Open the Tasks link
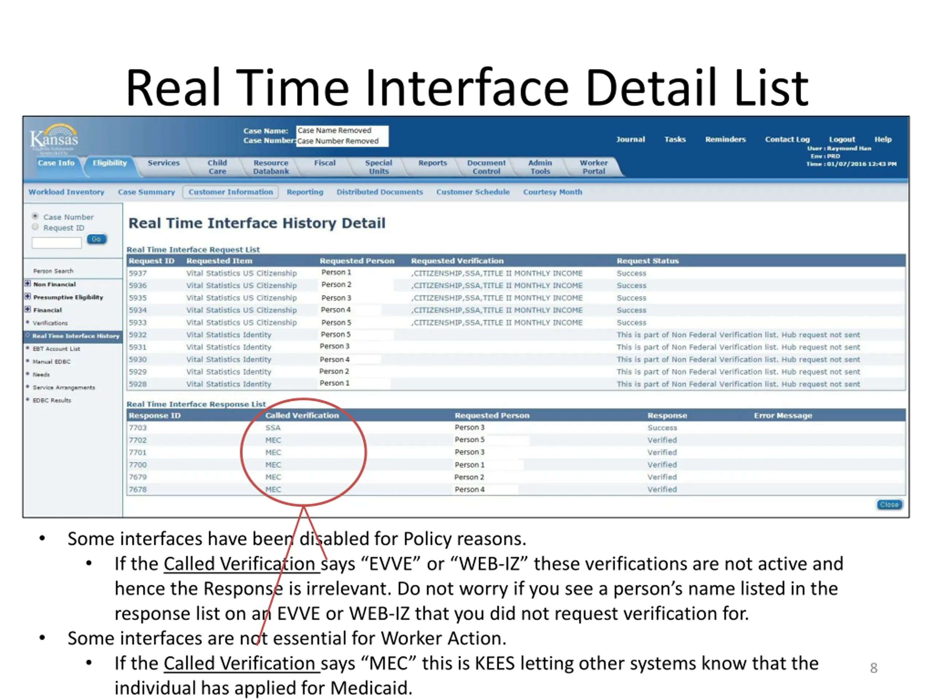 coord(675,139)
